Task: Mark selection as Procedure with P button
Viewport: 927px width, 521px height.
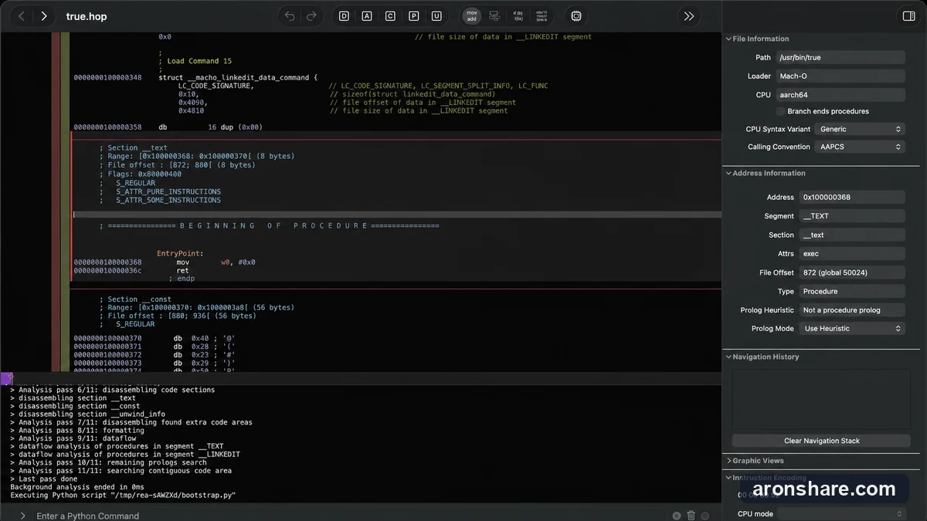Action: pyautogui.click(x=414, y=16)
